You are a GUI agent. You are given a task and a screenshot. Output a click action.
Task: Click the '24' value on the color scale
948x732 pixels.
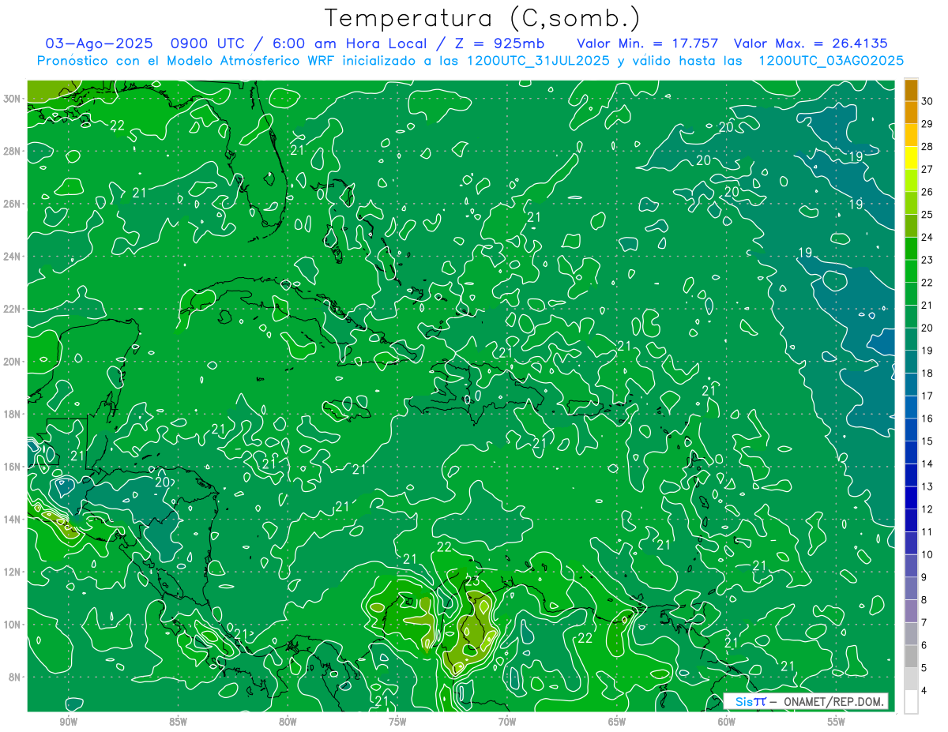[927, 237]
